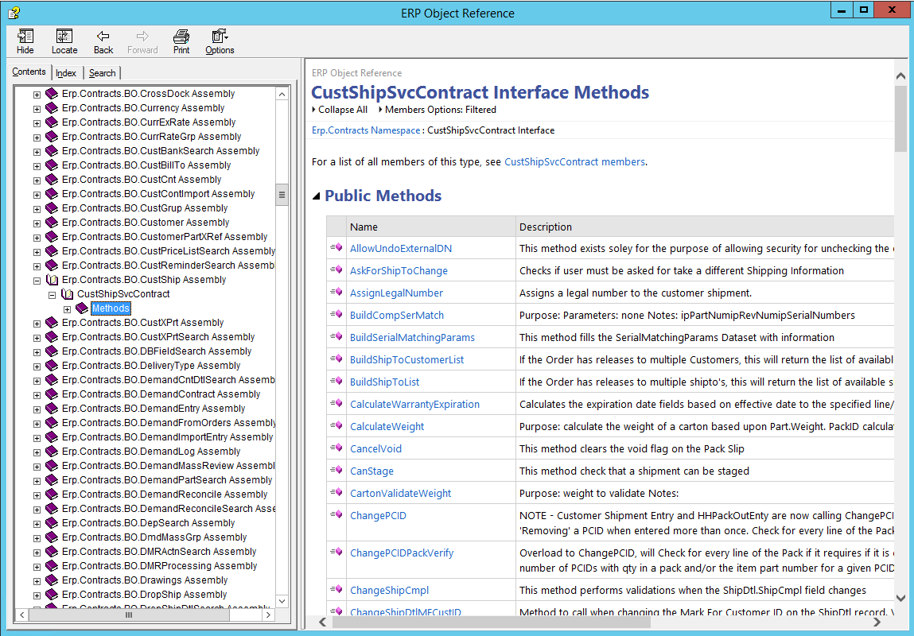Switch to the Search tab
This screenshot has width=914, height=636.
click(102, 73)
